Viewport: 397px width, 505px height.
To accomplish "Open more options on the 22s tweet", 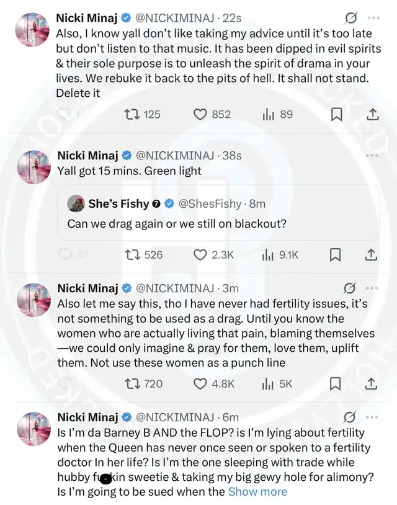I will click(x=373, y=17).
